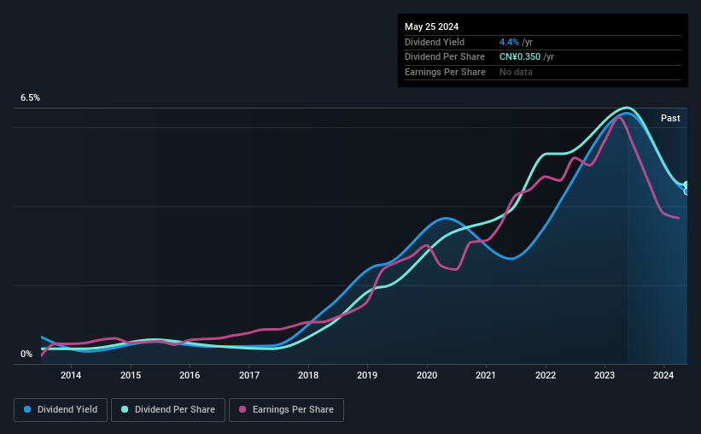The height and width of the screenshot is (434, 701).
Task: Click the teal Dividend Per Share legend dot
Action: (x=125, y=409)
